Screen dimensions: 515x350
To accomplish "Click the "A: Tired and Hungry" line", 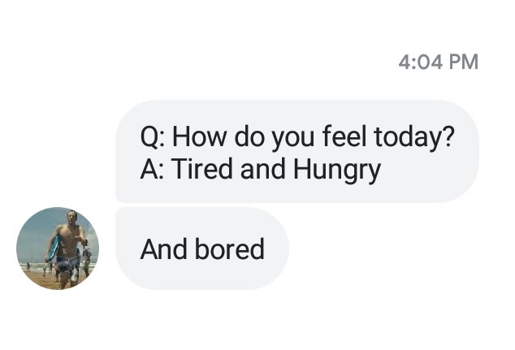I will tap(260, 170).
